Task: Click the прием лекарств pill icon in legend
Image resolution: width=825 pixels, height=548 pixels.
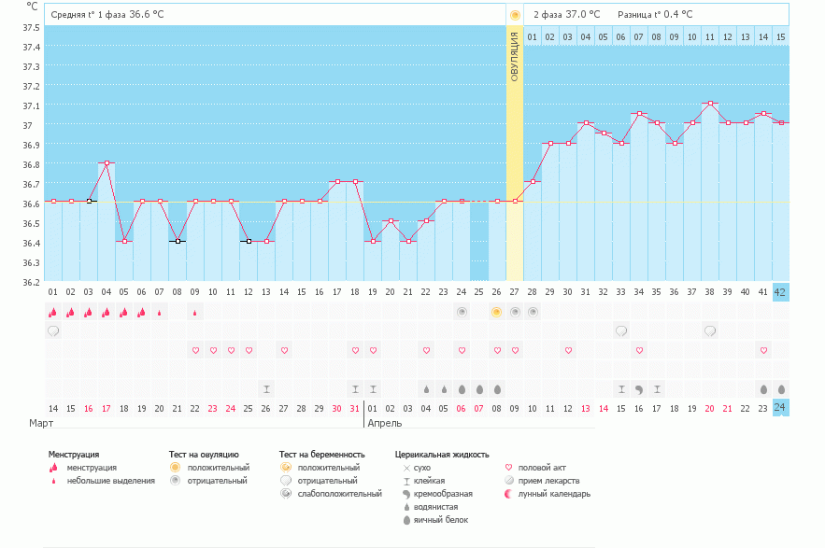Action: (x=509, y=481)
